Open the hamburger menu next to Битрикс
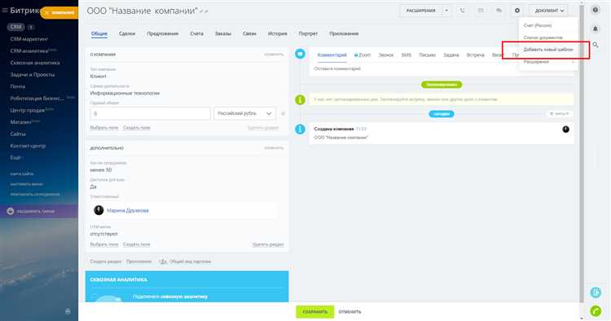 (x=5, y=11)
